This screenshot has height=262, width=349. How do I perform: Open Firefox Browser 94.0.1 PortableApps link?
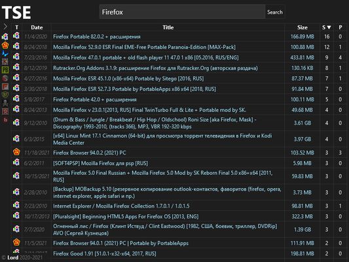click(x=120, y=243)
